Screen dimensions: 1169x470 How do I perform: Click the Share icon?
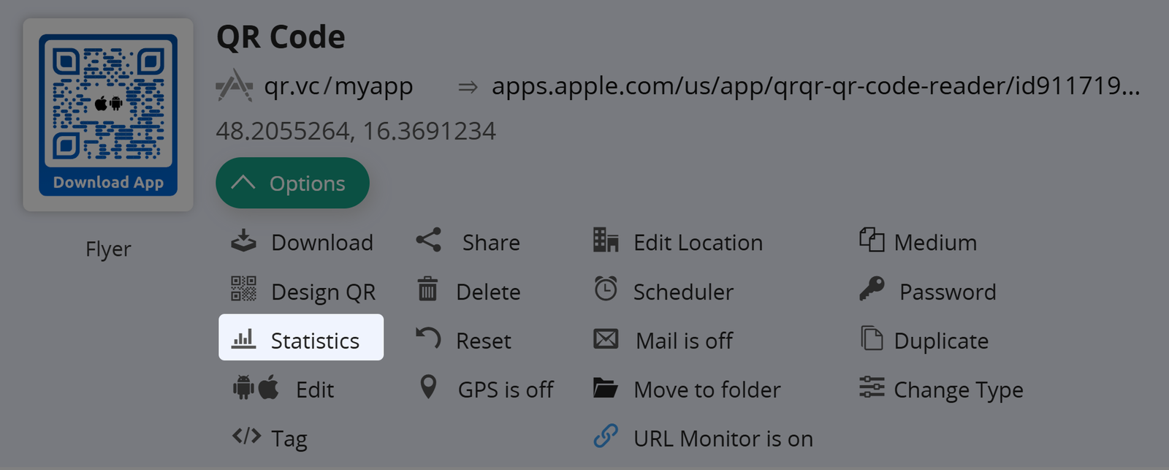[x=429, y=240]
